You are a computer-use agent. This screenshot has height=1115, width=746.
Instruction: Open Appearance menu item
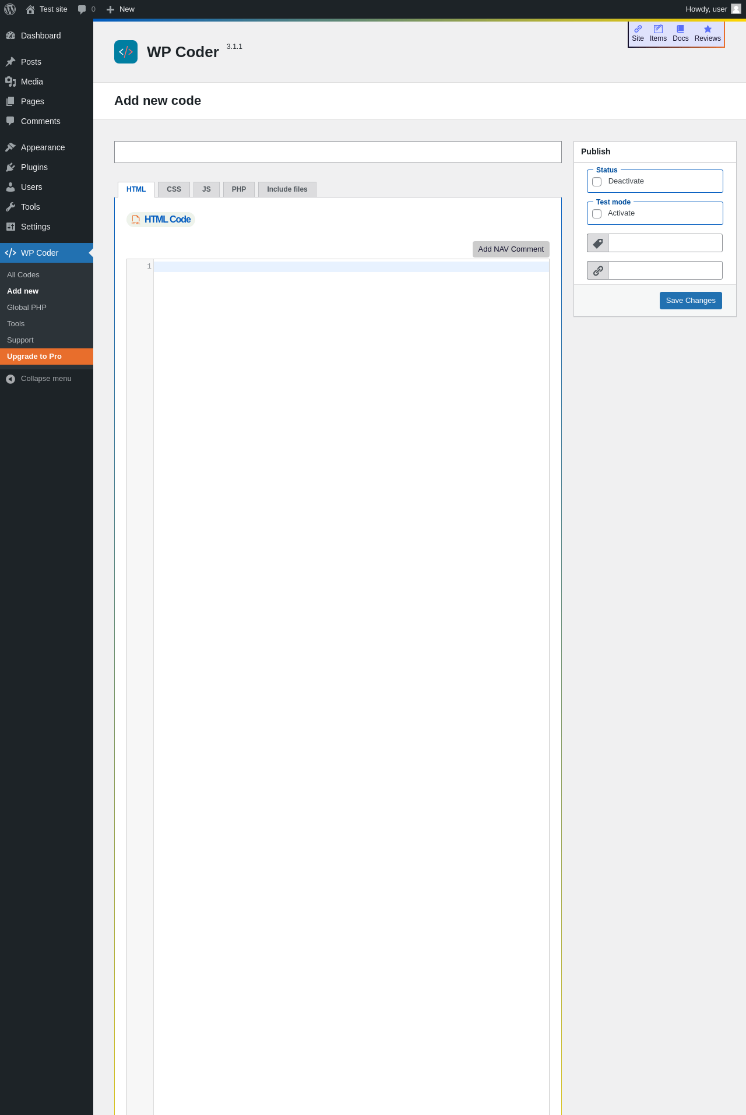[47, 147]
